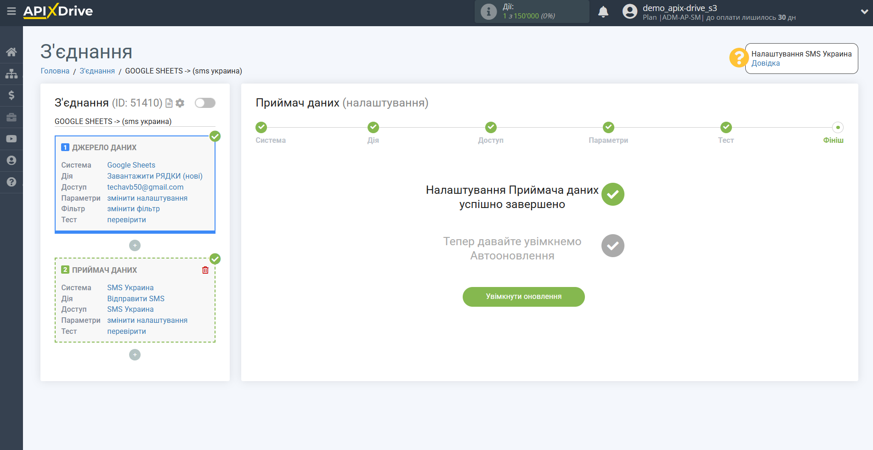Open the hamburger menu
Viewport: 873px width, 450px height.
pyautogui.click(x=11, y=11)
